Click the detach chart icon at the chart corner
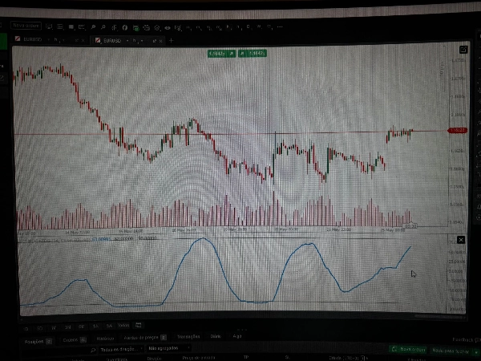Screen dimensions: 481x361 pos(463,50)
